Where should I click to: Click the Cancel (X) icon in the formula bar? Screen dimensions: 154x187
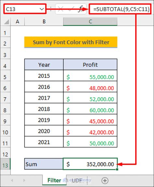(x=60, y=9)
